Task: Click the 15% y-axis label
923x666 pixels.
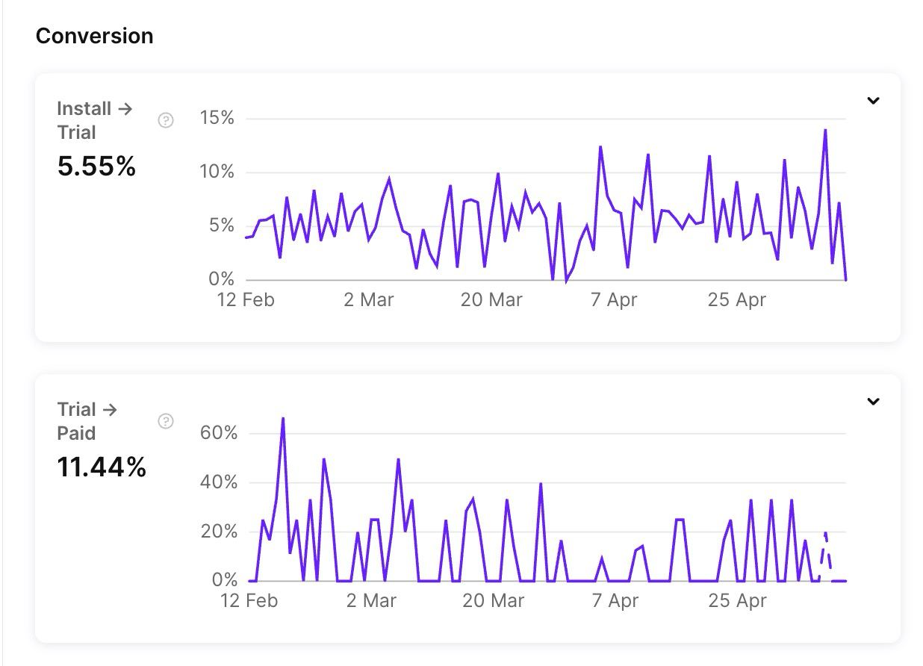Action: (217, 118)
